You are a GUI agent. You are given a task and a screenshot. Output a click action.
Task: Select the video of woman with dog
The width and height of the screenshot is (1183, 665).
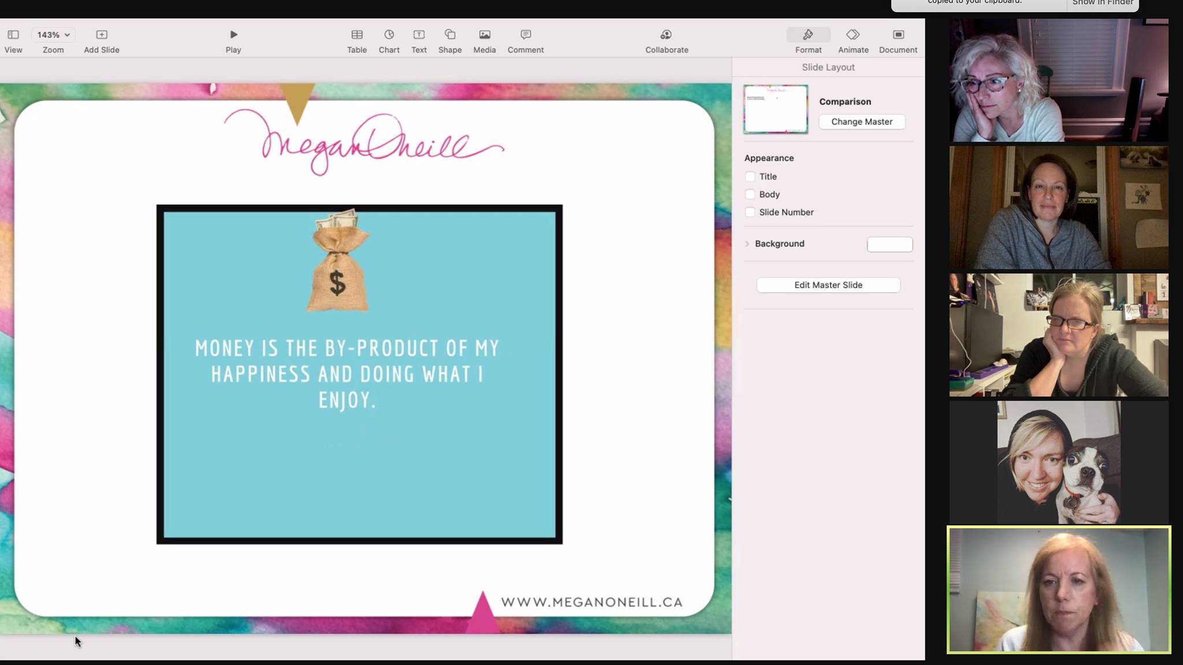(x=1059, y=462)
